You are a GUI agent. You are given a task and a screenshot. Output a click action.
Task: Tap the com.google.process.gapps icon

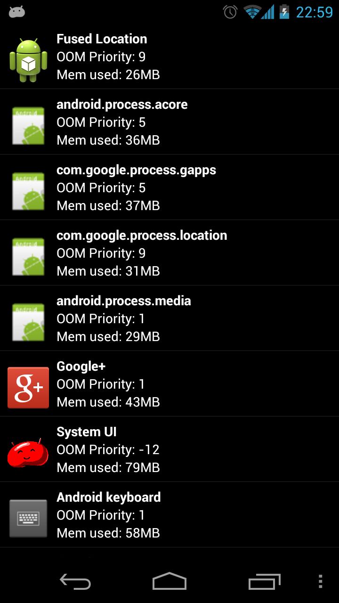(28, 191)
